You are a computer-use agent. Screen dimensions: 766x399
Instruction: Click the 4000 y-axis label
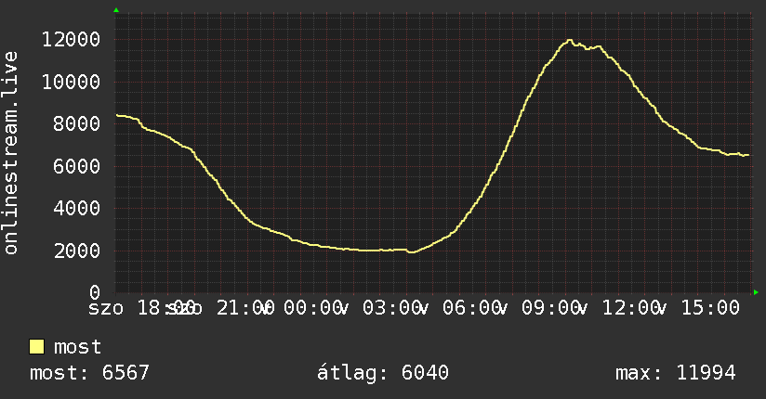pos(77,208)
